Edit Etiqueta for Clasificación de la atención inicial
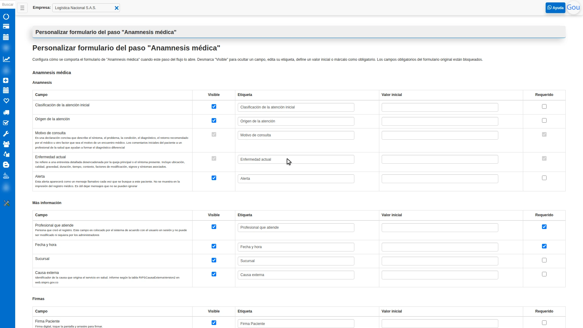The width and height of the screenshot is (583, 328). [x=296, y=107]
